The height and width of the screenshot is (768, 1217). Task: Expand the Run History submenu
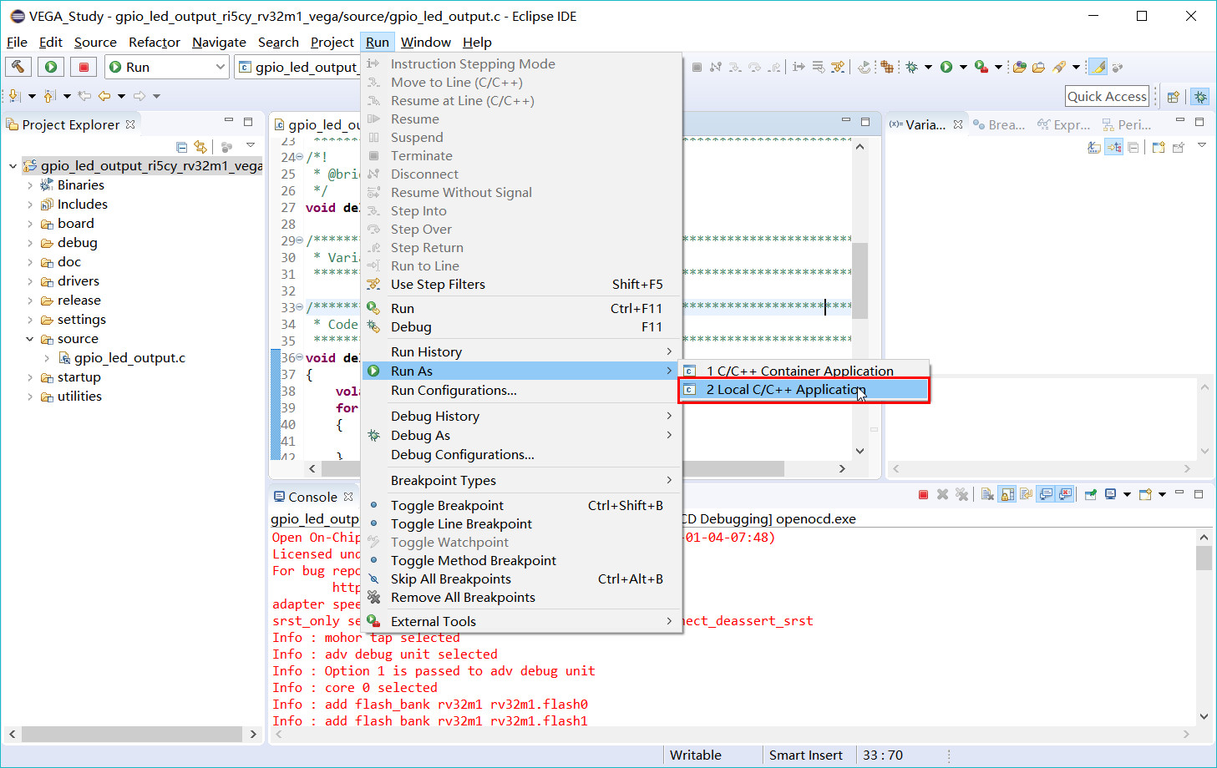522,351
